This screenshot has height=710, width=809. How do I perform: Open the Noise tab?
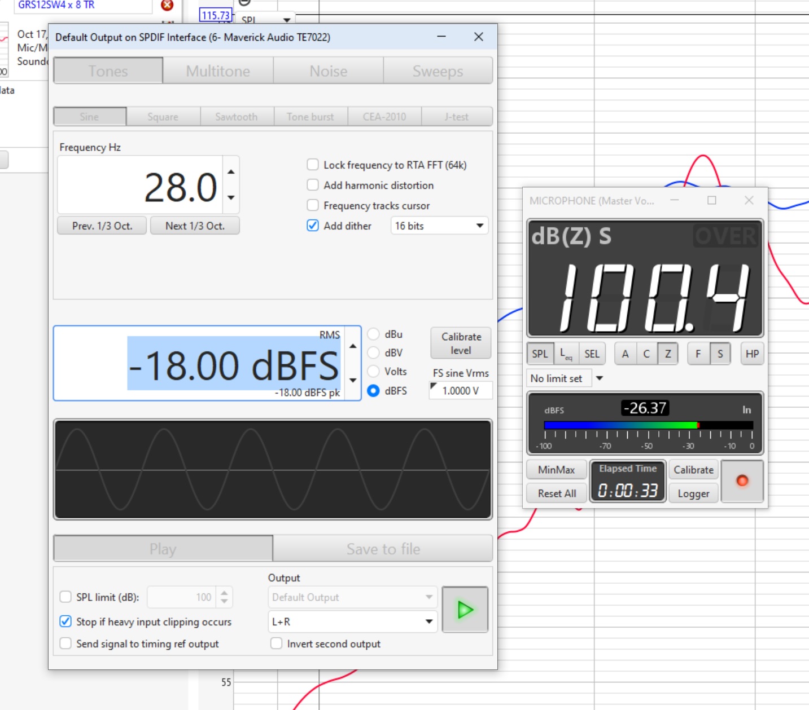(329, 71)
